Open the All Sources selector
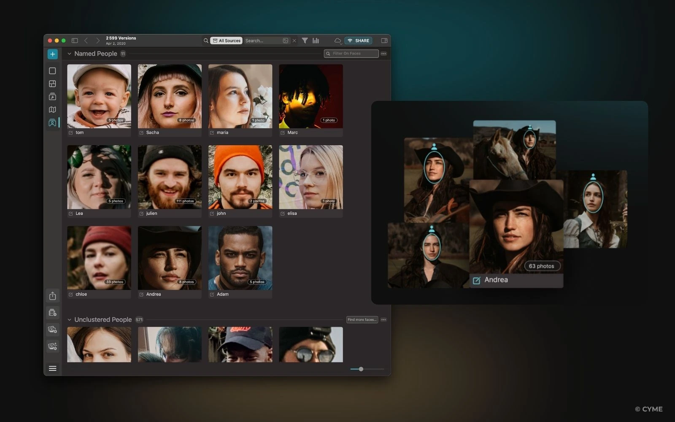This screenshot has width=675, height=422. 226,41
